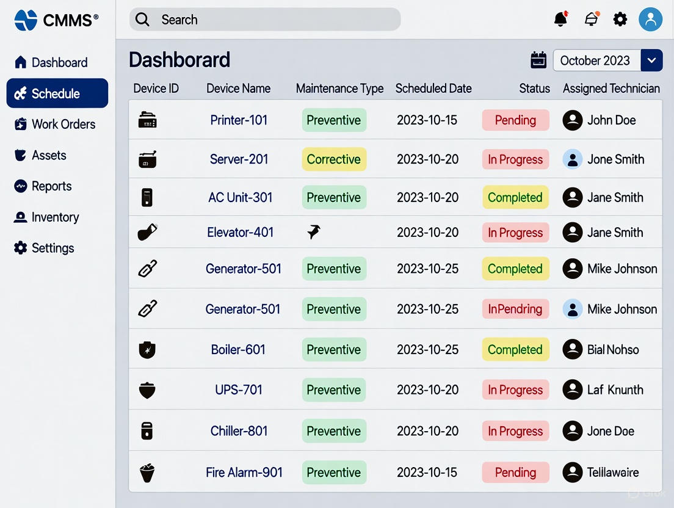Click the Fire Alarm-901 device icon

point(147,473)
